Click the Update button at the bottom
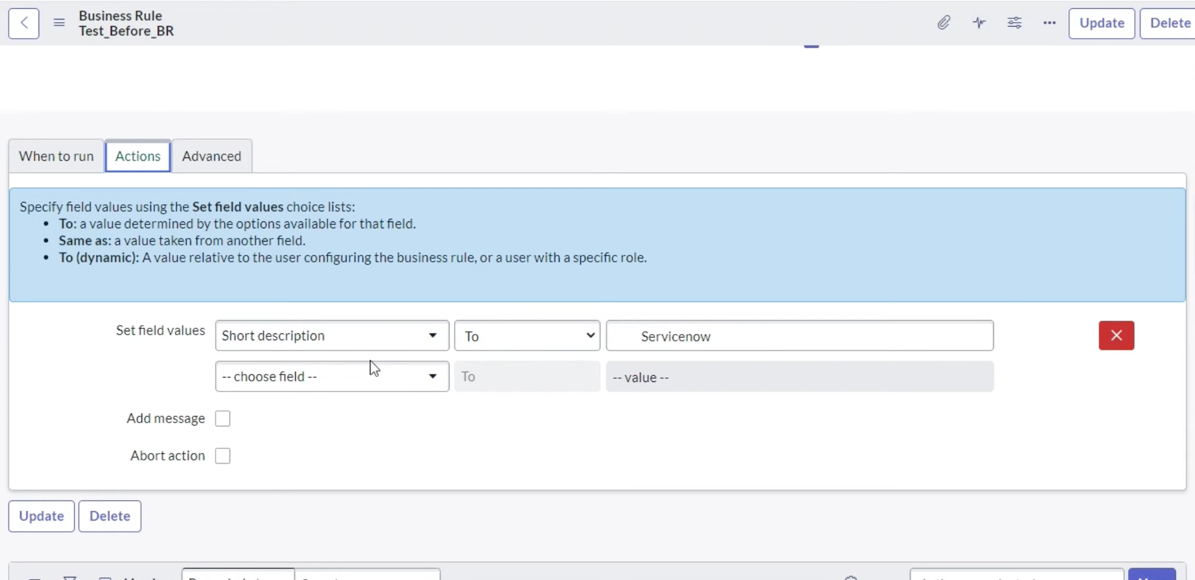 (40, 516)
